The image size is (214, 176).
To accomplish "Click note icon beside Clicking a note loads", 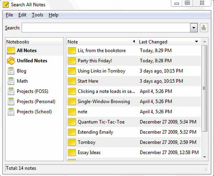I will coord(72,91).
